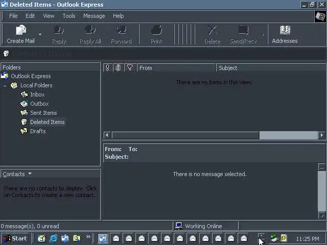This screenshot has height=245, width=327.
Task: Open the Sent Items folder
Action: point(43,113)
